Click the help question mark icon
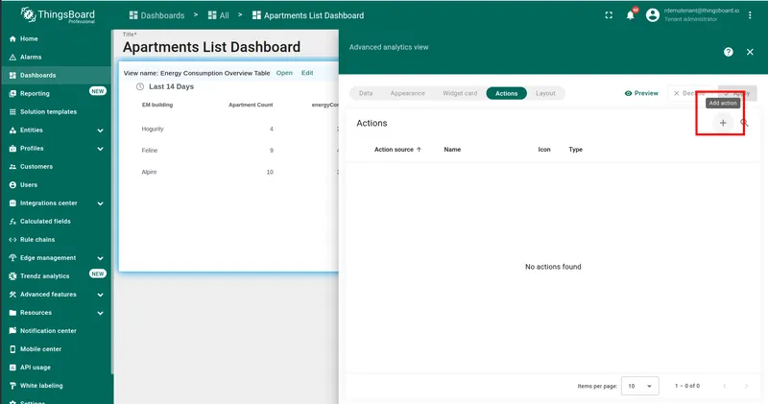The image size is (768, 404). 729,52
